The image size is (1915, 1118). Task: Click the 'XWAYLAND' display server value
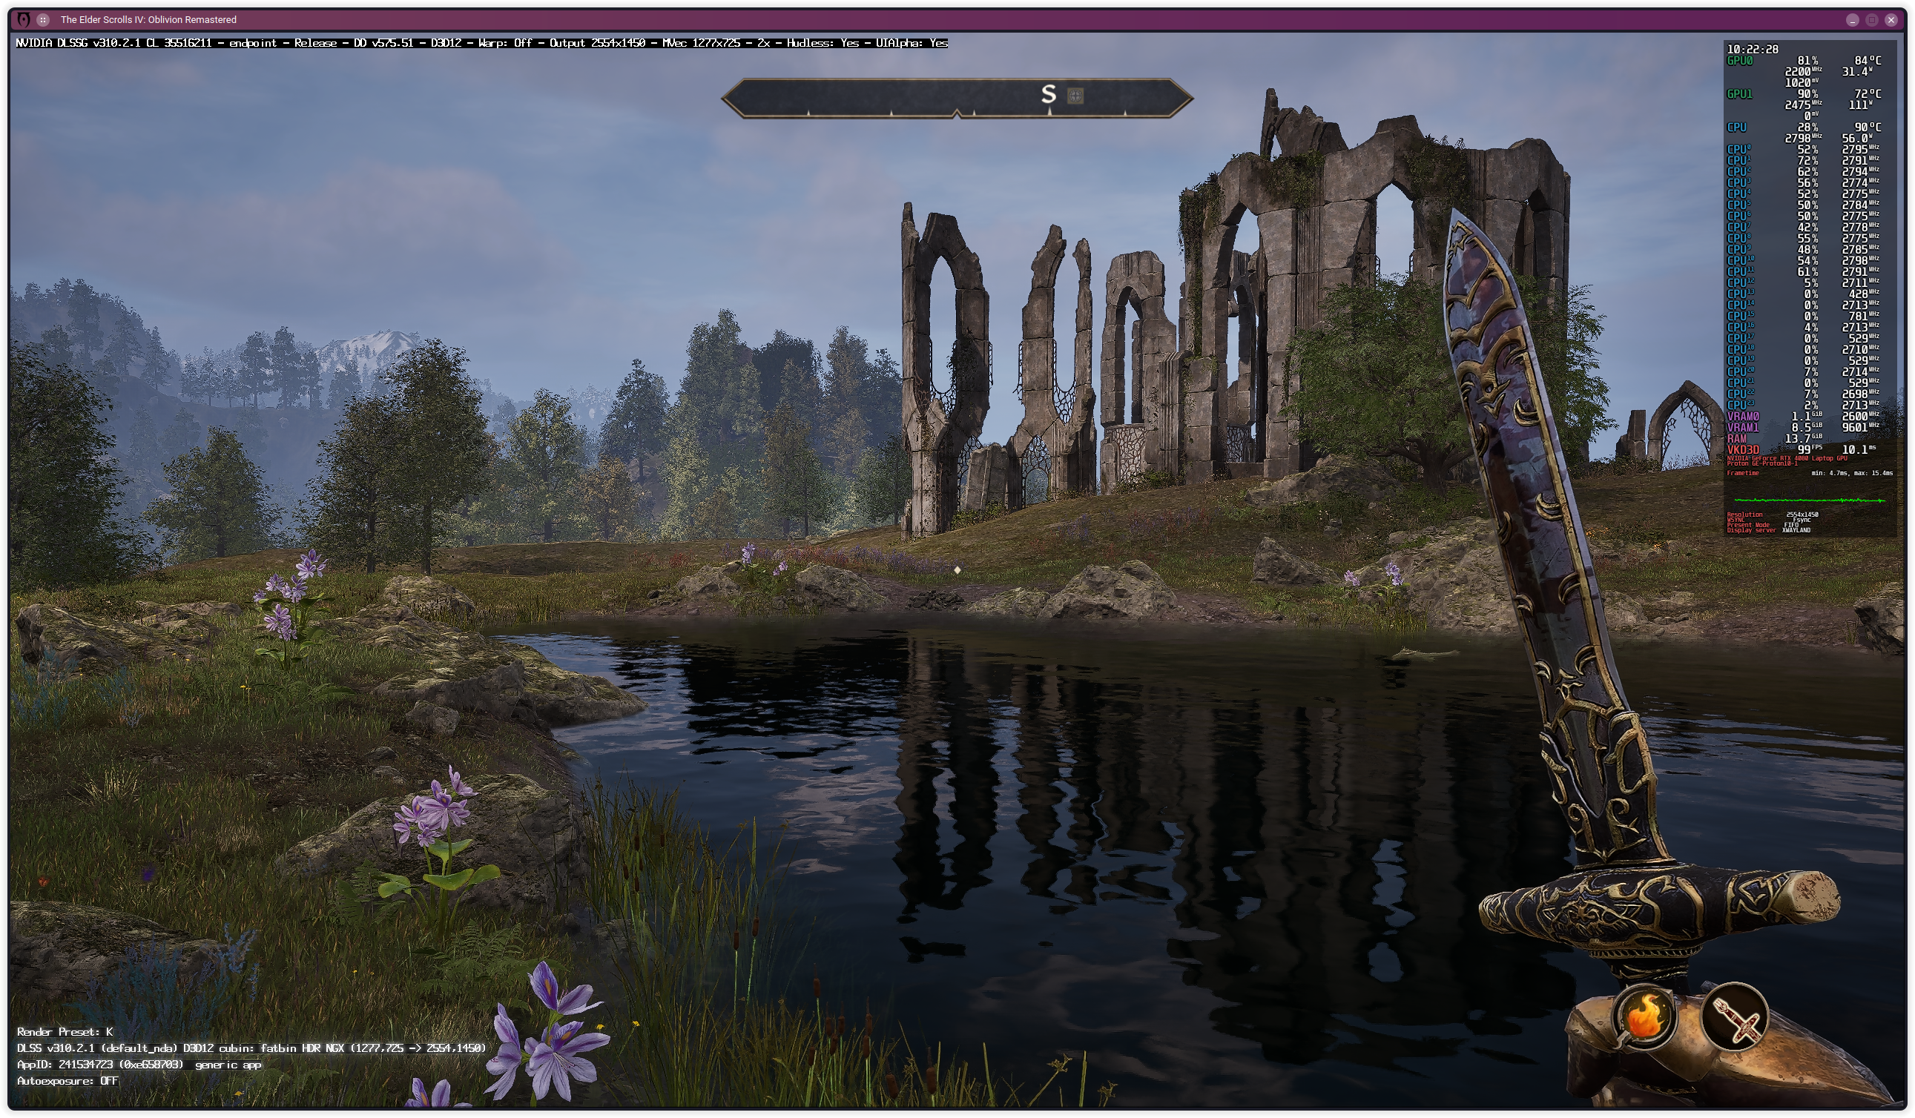1796,531
